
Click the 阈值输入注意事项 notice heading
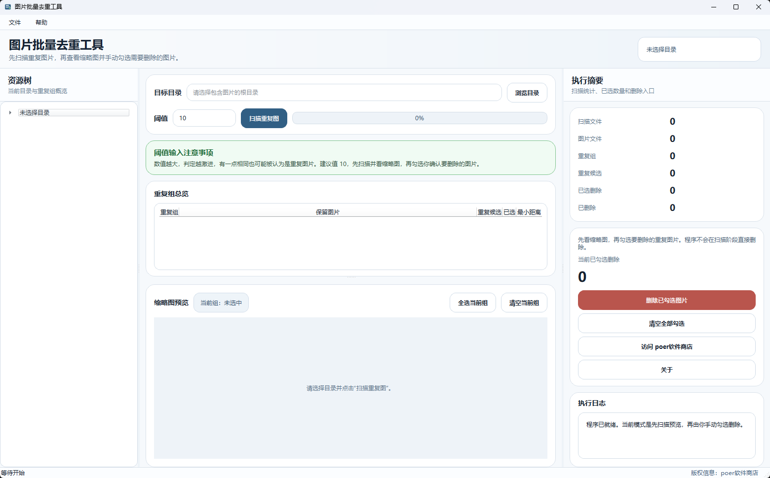pos(184,153)
